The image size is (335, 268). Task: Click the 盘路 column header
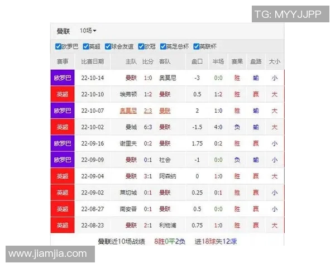click(x=256, y=61)
